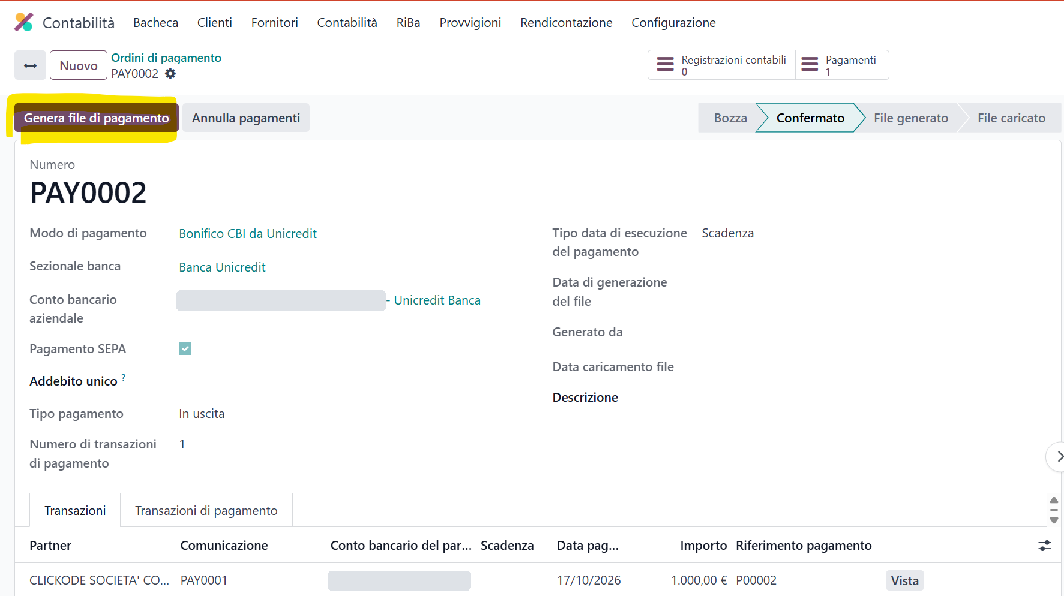
Task: Click the P00002 payment reference cell
Action: coord(756,580)
